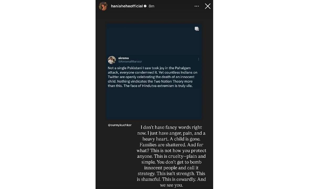Open the haniaheheofficial username link
Image resolution: width=336 pixels, height=189 pixels.
tap(127, 6)
